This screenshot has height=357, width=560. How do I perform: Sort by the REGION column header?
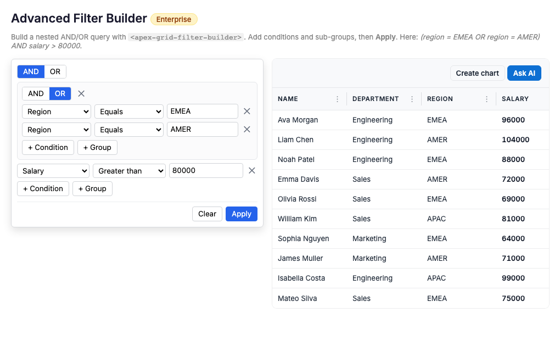coord(440,99)
